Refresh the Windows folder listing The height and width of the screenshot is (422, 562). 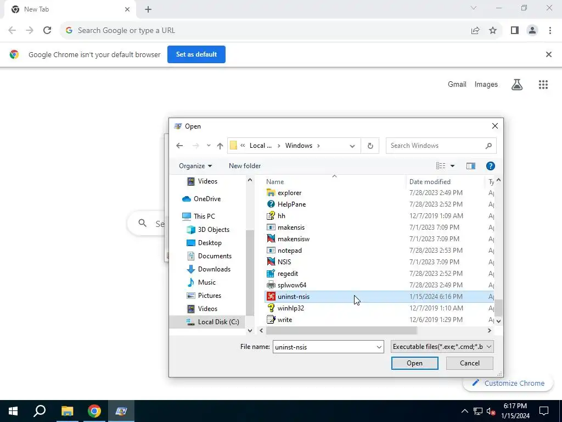point(370,146)
